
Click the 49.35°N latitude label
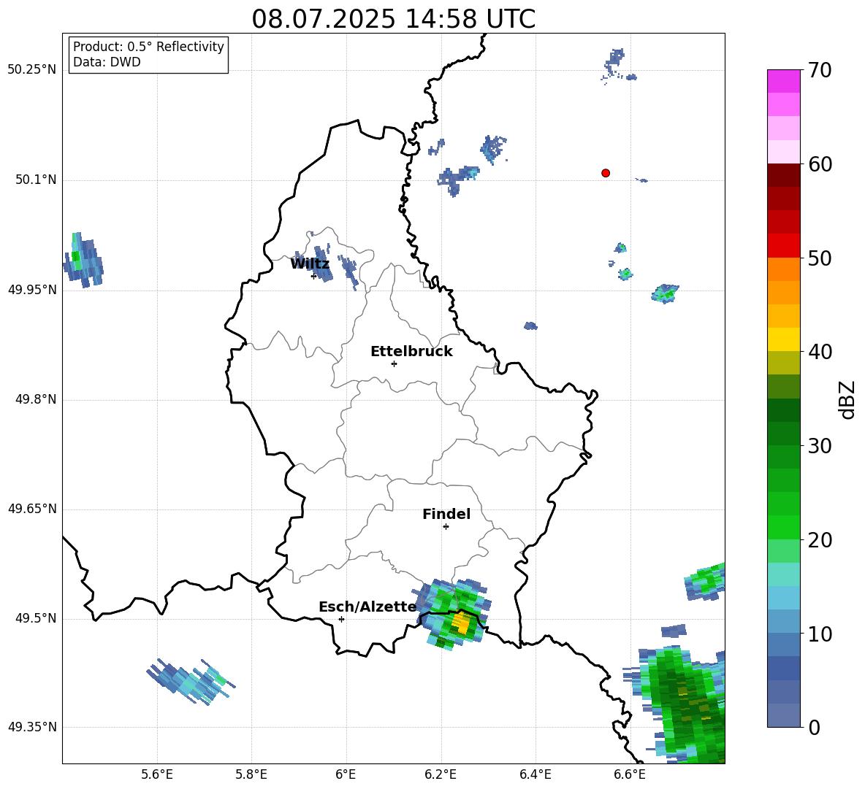click(32, 727)
